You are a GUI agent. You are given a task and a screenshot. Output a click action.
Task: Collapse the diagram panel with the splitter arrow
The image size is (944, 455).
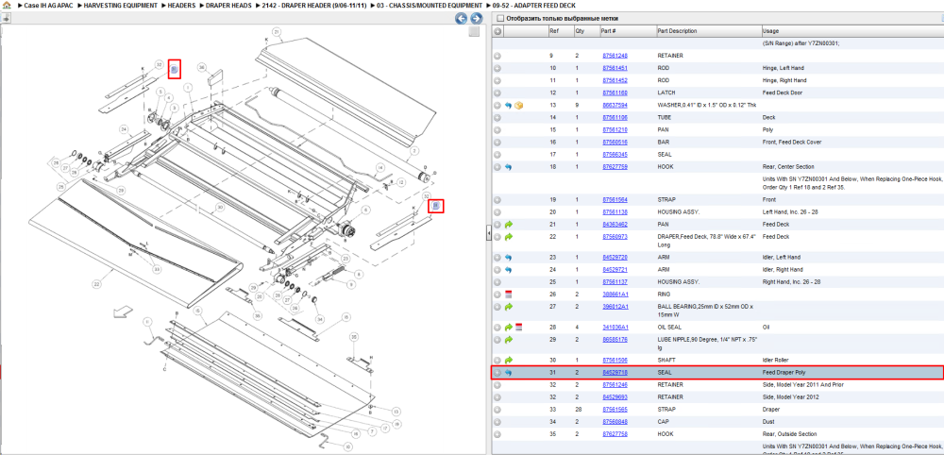click(489, 235)
